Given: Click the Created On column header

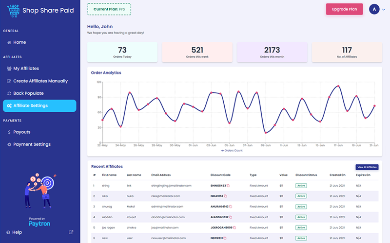Looking at the screenshot, I should click(x=337, y=175).
